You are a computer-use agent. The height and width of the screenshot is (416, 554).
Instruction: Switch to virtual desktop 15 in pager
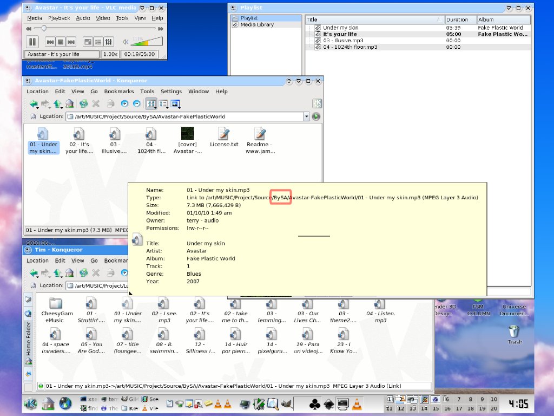pos(436,408)
